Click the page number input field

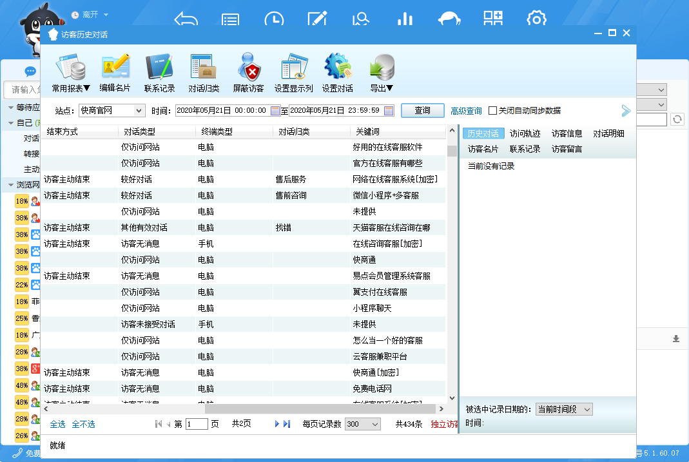coord(197,424)
